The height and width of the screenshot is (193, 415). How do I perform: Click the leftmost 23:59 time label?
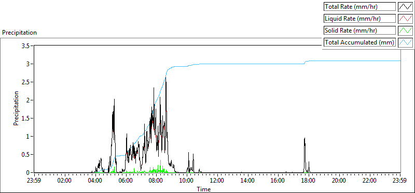(x=34, y=181)
